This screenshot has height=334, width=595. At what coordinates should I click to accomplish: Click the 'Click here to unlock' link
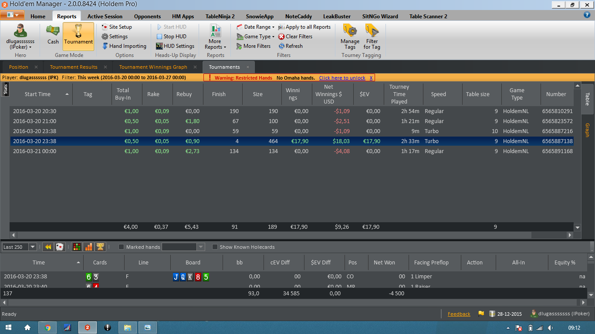pos(342,78)
